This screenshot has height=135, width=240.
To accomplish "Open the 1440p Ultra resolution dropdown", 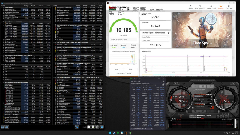I will (x=155, y=40).
